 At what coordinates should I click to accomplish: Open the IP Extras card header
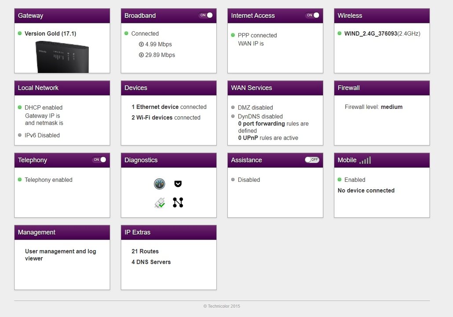pyautogui.click(x=169, y=232)
